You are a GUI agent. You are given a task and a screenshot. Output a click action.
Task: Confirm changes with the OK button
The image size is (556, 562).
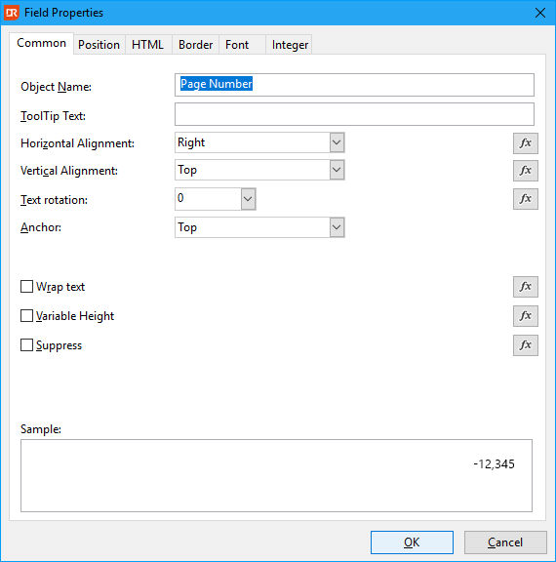pos(412,542)
